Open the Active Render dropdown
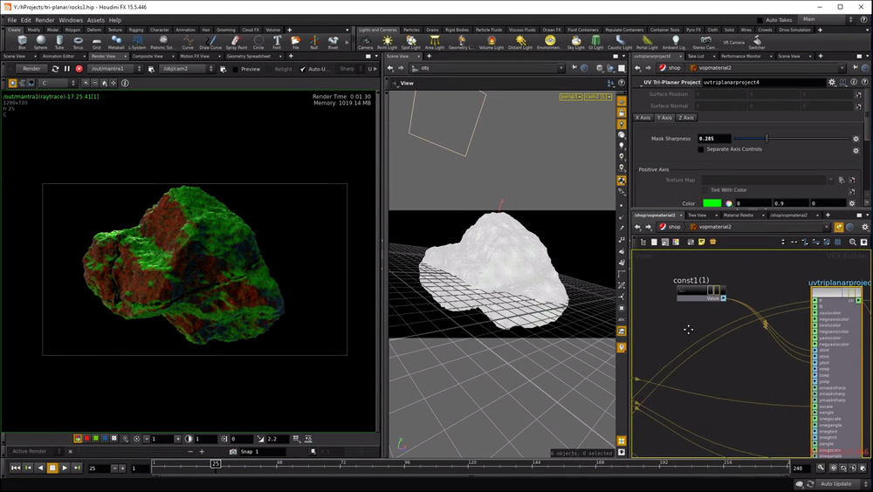This screenshot has width=873, height=492. (x=37, y=451)
